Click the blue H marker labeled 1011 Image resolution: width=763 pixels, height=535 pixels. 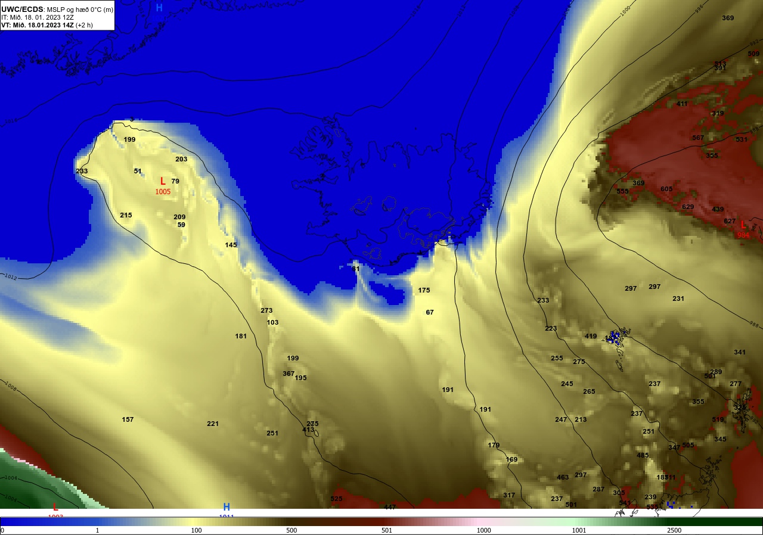(x=227, y=507)
